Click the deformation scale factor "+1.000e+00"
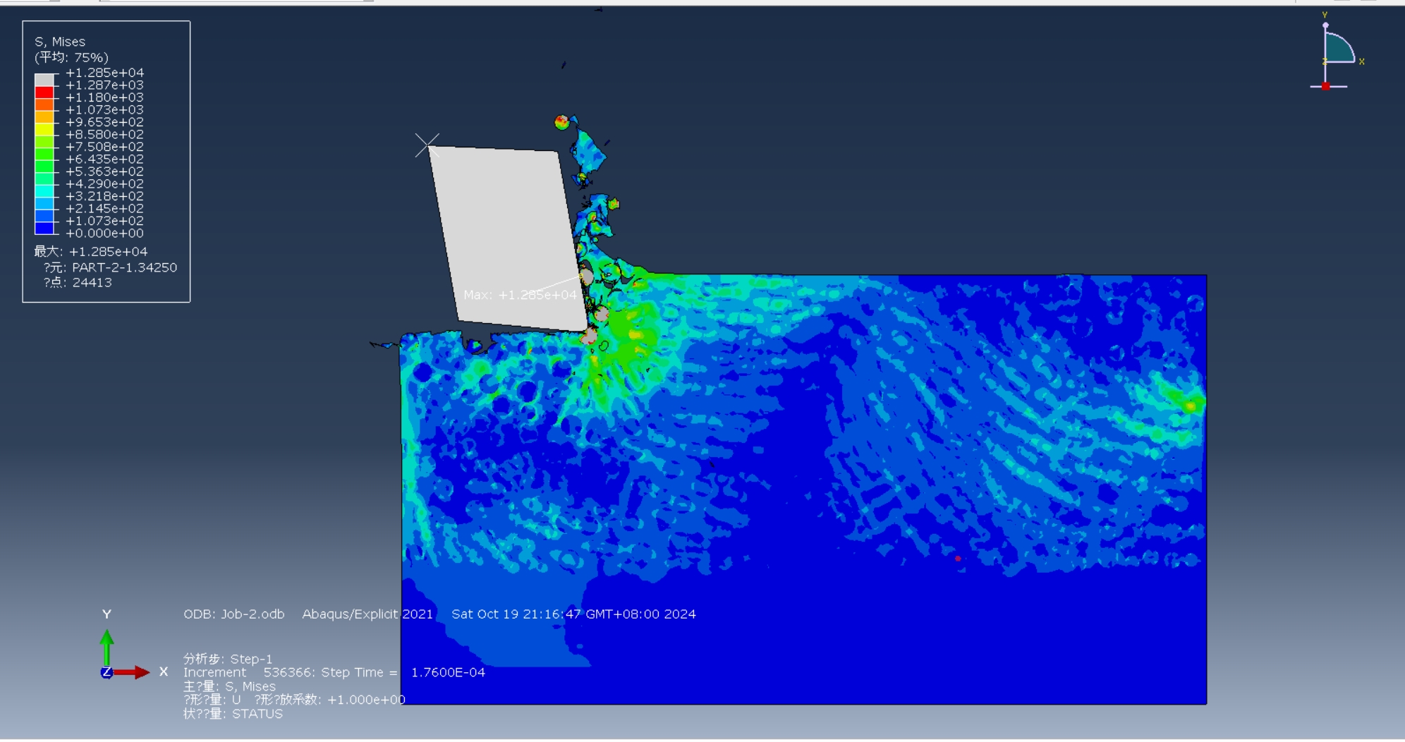This screenshot has width=1405, height=742. [366, 700]
